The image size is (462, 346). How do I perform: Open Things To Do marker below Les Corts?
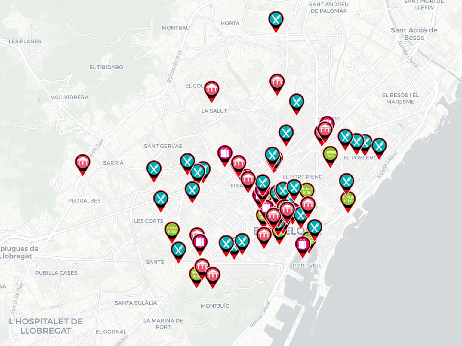pos(172,230)
